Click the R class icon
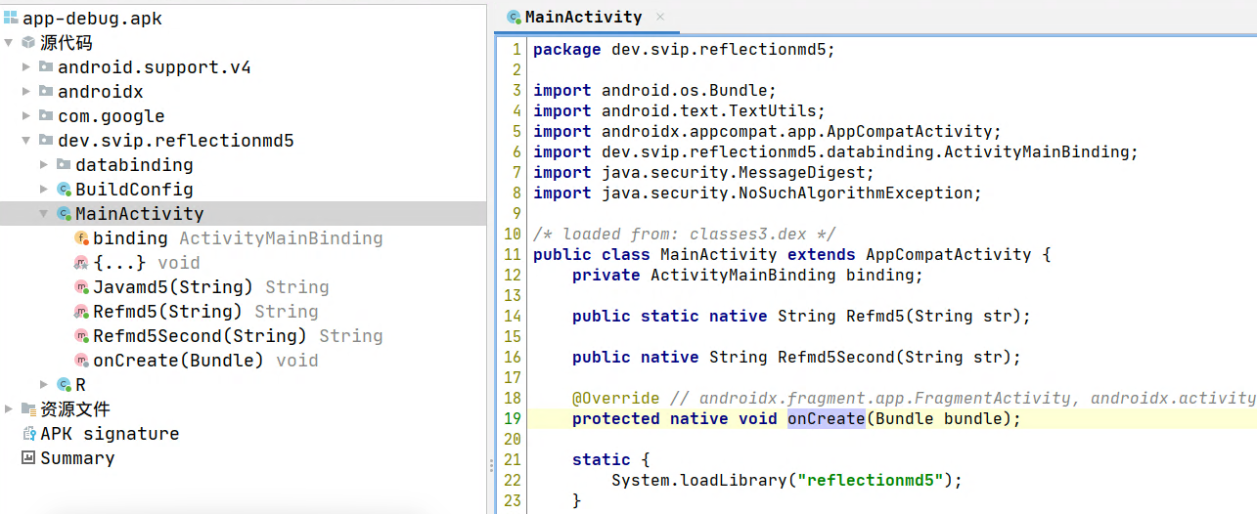 coord(64,385)
